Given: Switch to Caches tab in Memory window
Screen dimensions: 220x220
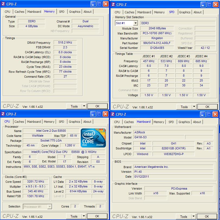Looking at the screenshot, I should coord(19,12).
